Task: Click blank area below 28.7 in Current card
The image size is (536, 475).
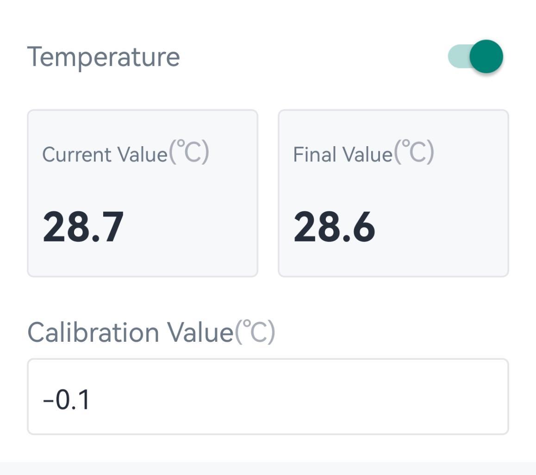Action: point(143,261)
